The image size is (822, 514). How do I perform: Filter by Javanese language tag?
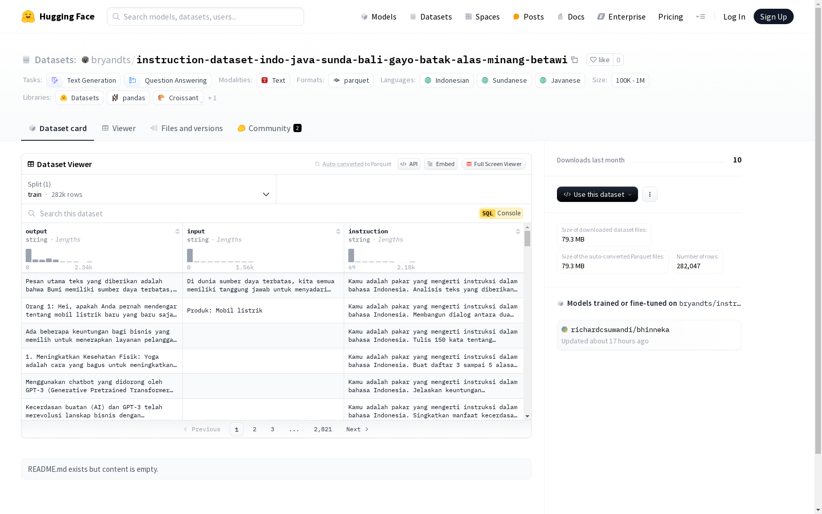[560, 80]
